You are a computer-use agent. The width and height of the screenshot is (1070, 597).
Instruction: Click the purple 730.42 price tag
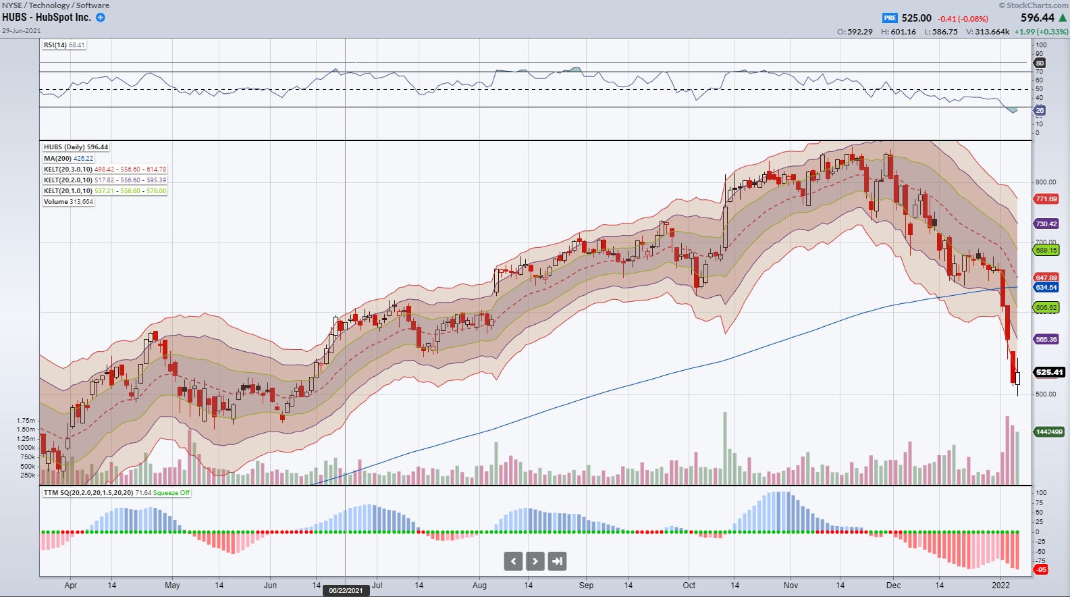(1046, 224)
